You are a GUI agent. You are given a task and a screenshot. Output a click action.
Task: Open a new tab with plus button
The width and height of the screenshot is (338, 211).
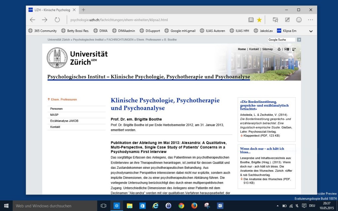tap(84, 10)
